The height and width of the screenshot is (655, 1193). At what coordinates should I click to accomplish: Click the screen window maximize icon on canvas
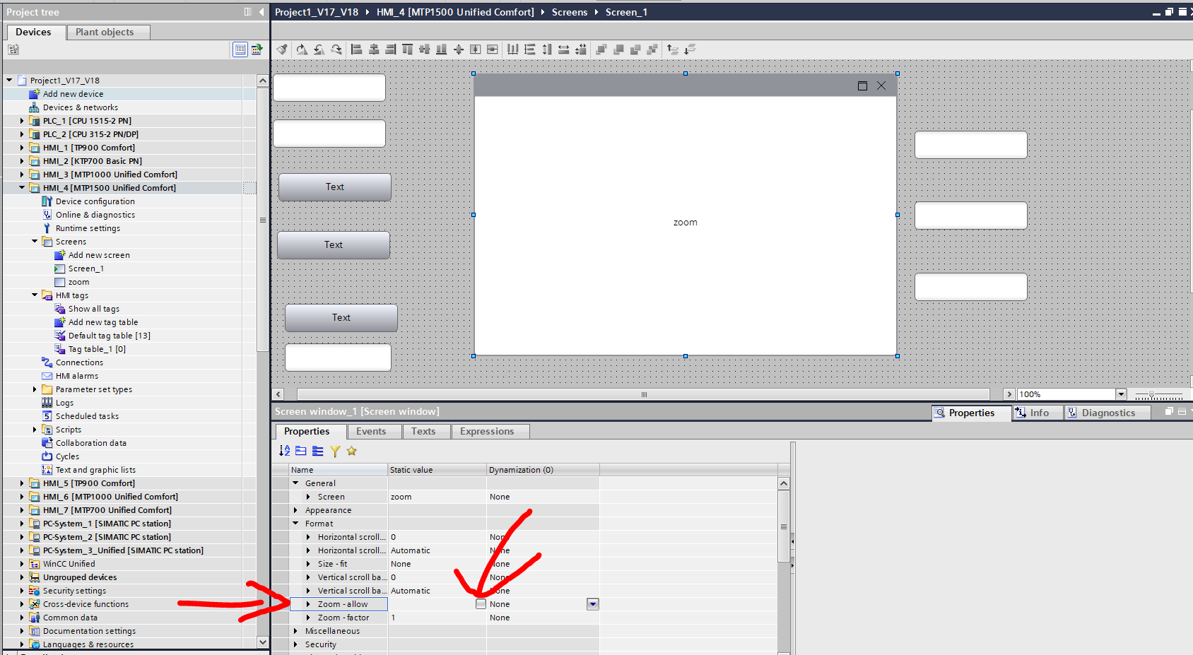(862, 86)
